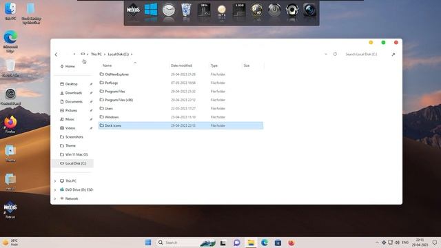Sort by the Name column header

tap(107, 65)
